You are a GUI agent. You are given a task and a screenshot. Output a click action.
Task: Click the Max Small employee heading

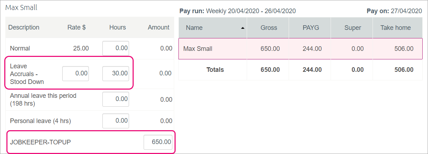[x=21, y=7]
